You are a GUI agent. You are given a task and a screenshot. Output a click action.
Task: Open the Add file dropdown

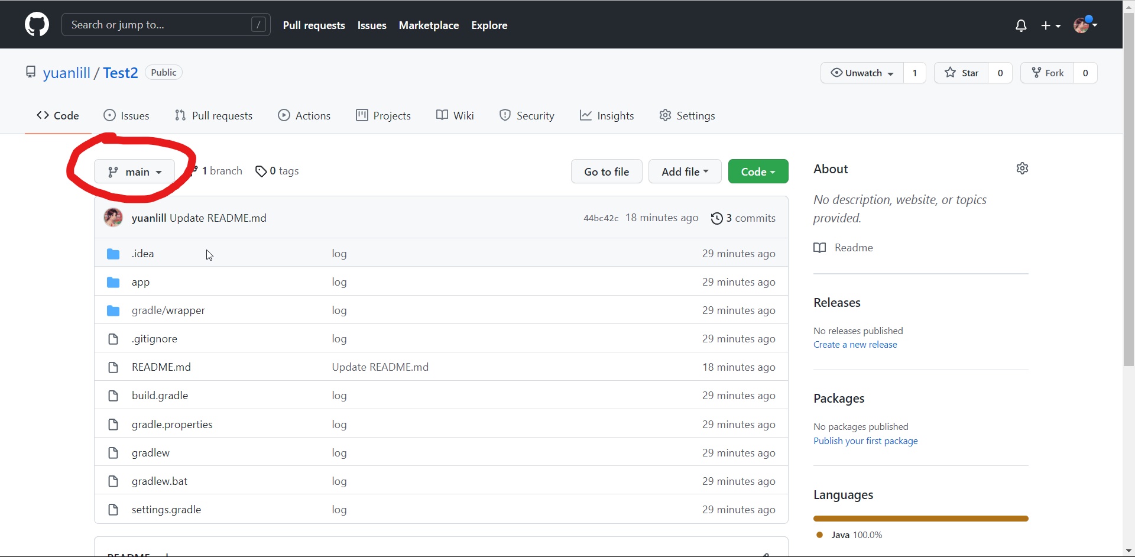click(x=685, y=171)
